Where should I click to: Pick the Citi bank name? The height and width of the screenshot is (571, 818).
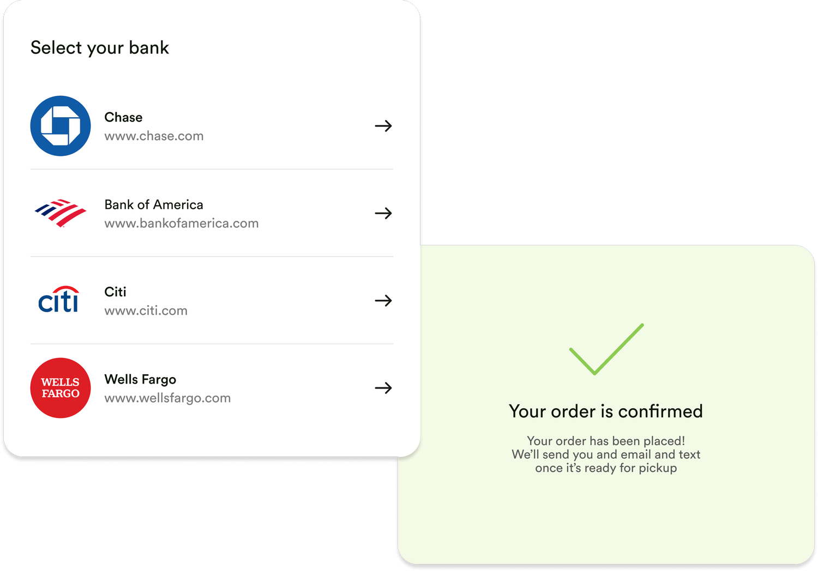click(x=115, y=291)
